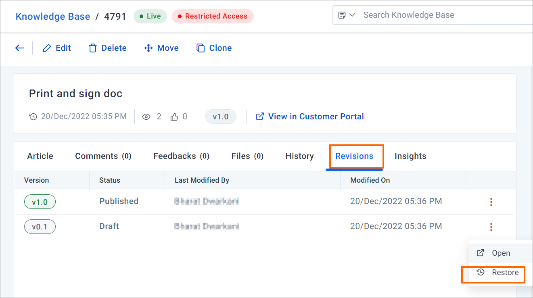Click the Edit pencil button
This screenshot has height=298, width=533.
(57, 48)
